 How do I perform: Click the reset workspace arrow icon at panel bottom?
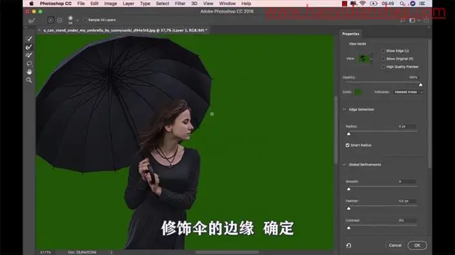(349, 245)
